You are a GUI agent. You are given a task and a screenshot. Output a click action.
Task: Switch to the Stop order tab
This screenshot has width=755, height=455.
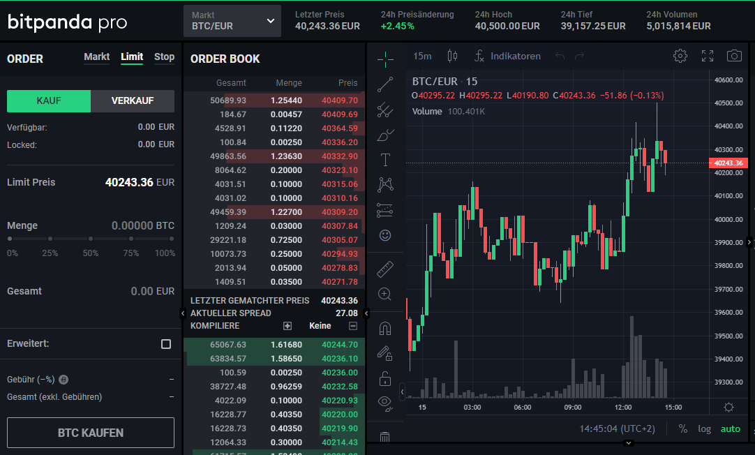[x=164, y=57]
